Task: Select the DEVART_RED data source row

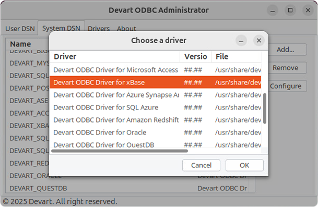Action: pos(28,163)
